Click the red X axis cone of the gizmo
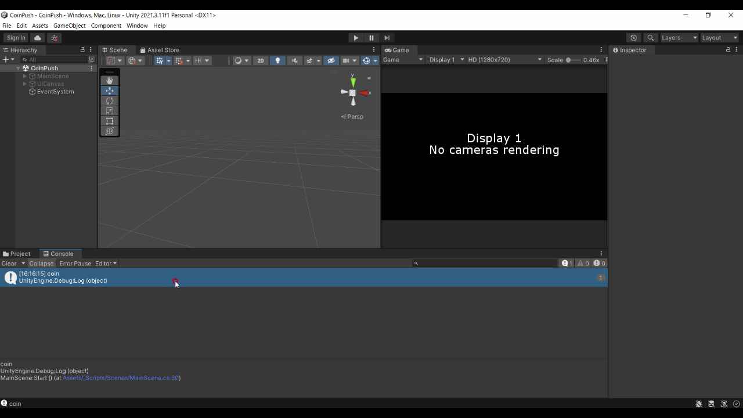Screen dimensions: 743x418 [365, 93]
